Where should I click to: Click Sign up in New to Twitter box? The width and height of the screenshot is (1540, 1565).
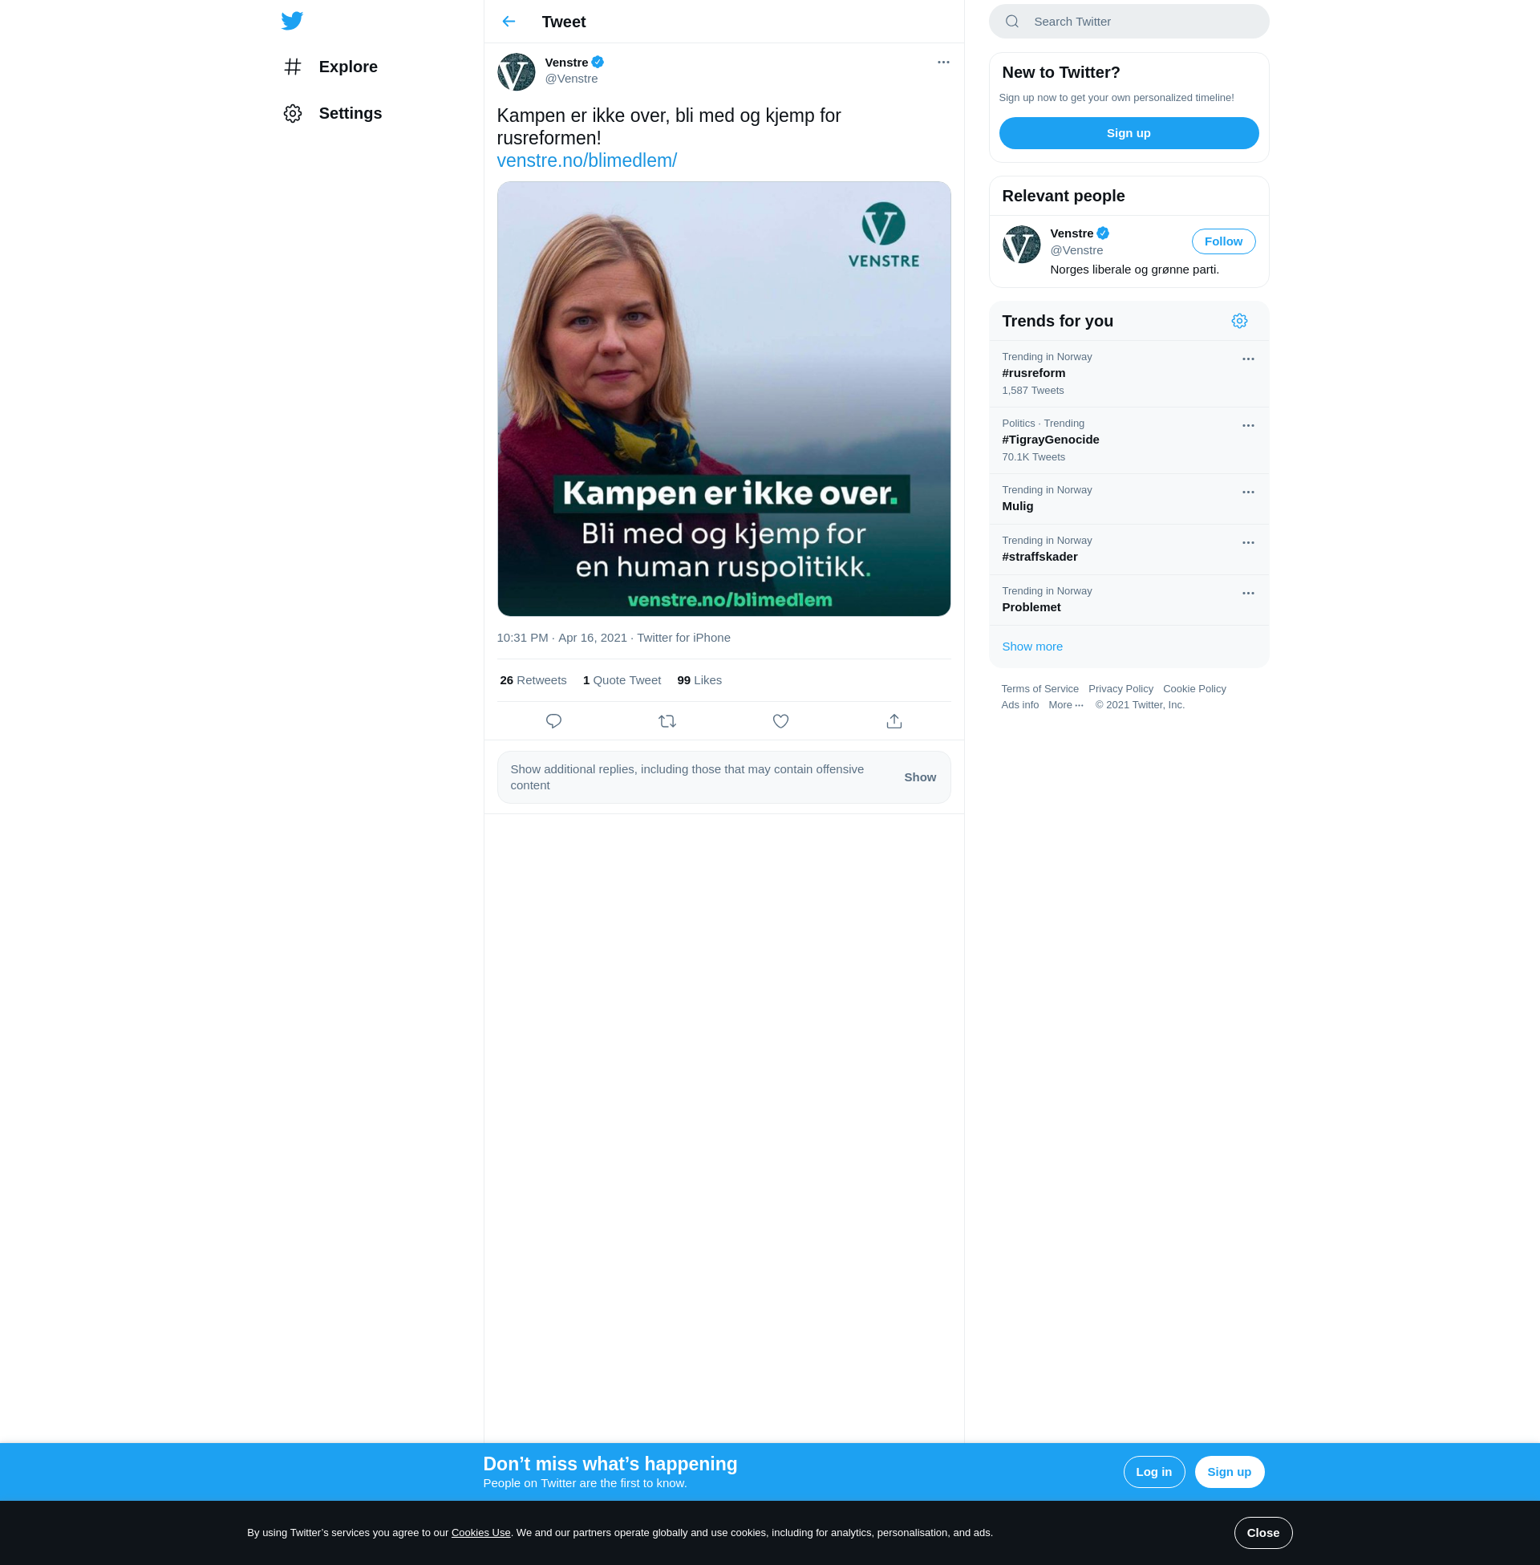[1129, 133]
